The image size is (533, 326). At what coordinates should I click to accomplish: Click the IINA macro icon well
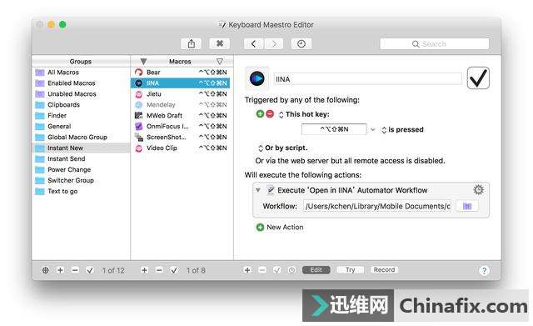click(x=257, y=78)
